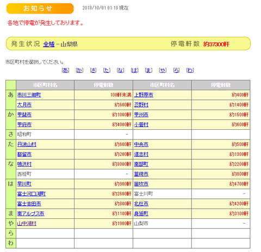
Task: Open 北杜市 outage details
Action: (141, 204)
